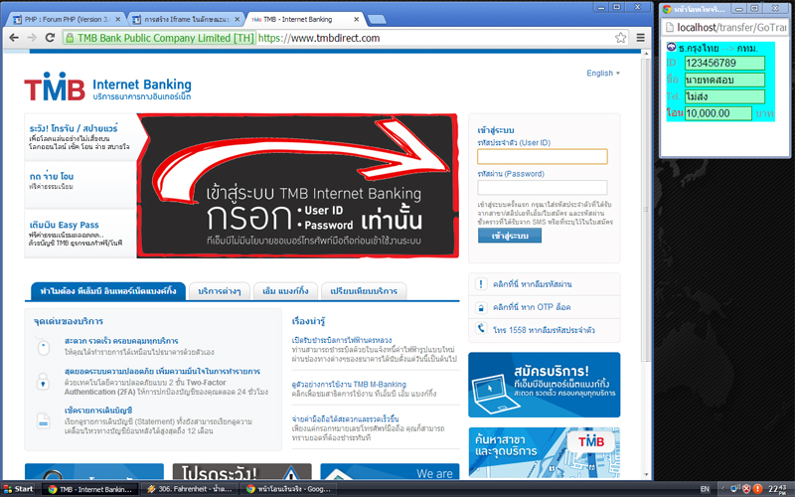The image size is (795, 497).
Task: Switch to TMB taskbar button
Action: 90,489
